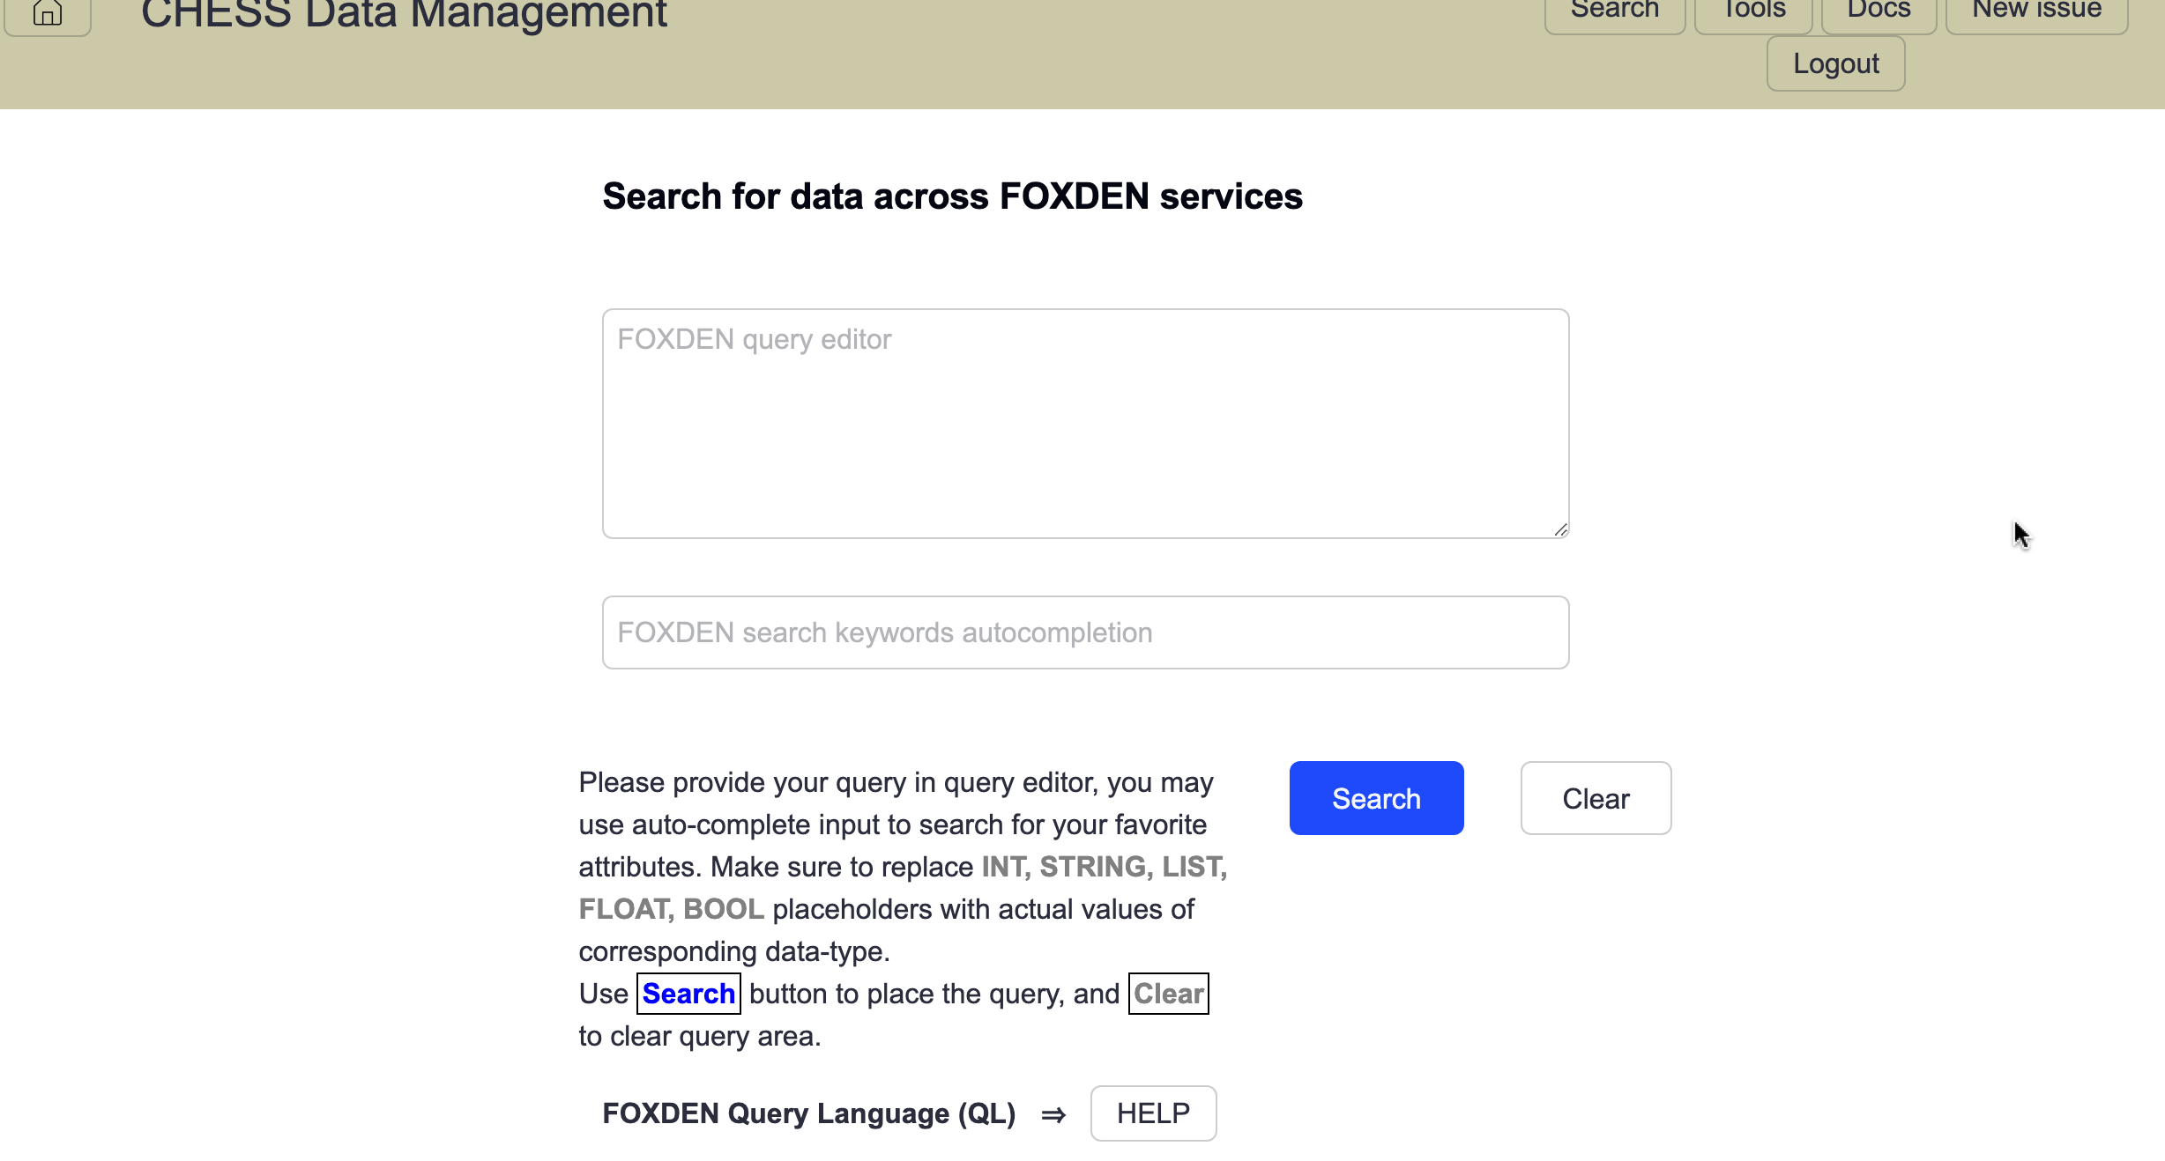The width and height of the screenshot is (2165, 1161).
Task: Select the Search for data across FOXDEN heading
Action: (x=952, y=196)
